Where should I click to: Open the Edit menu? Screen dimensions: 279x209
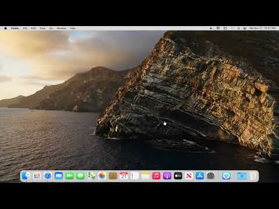(x=34, y=28)
